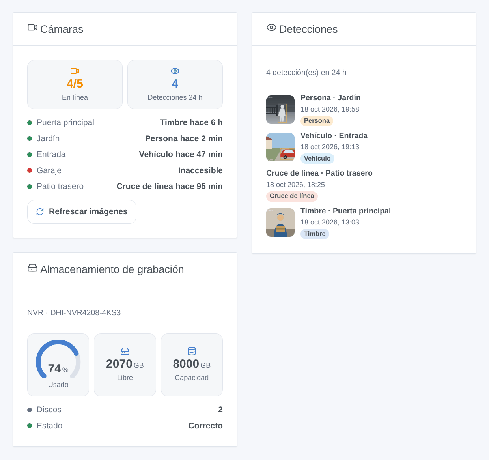Click the Timbre hace 6 h status
The height and width of the screenshot is (460, 489).
[x=191, y=123]
